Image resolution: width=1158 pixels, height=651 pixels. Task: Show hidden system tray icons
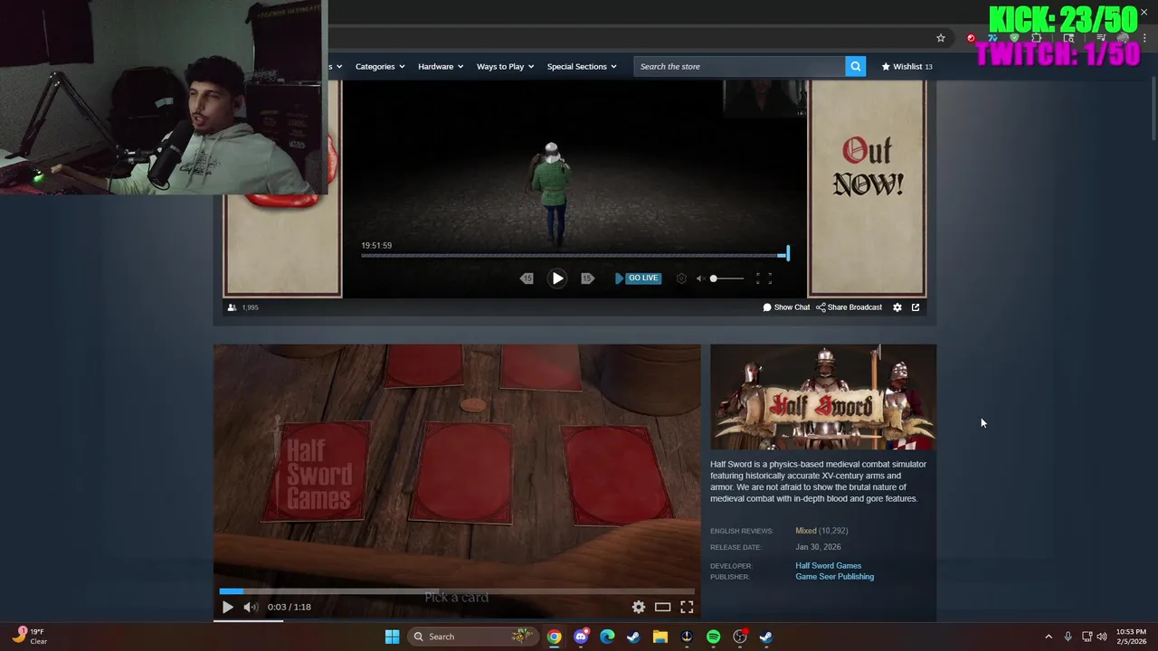tap(1049, 637)
